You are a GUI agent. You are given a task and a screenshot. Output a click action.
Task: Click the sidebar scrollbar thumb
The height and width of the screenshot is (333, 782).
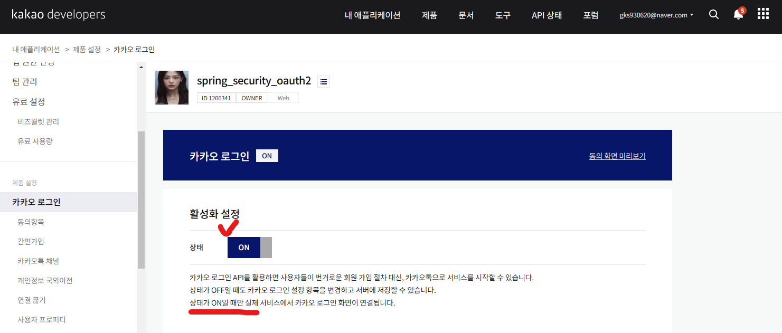pyautogui.click(x=141, y=200)
